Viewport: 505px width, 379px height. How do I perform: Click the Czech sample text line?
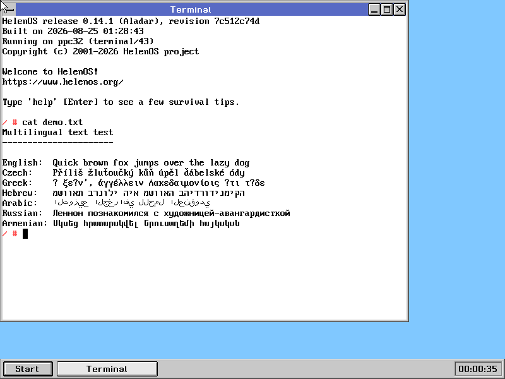[123, 172]
